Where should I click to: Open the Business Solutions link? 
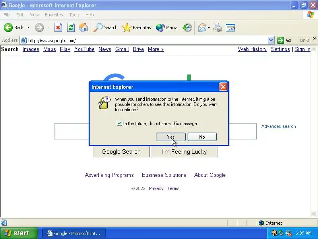(164, 175)
